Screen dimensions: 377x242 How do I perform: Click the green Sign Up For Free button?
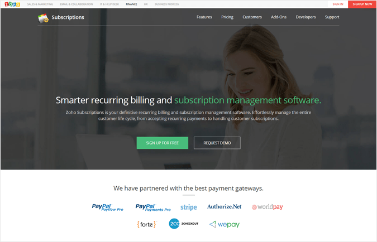pyautogui.click(x=163, y=143)
